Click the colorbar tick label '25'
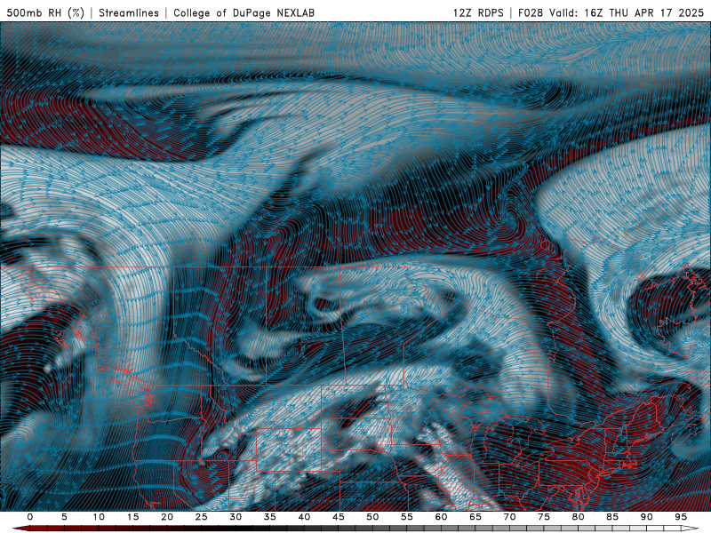This screenshot has height=533, width=711. click(202, 517)
